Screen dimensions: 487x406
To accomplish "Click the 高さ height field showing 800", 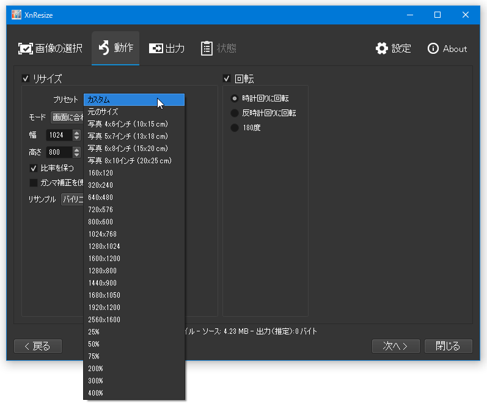I will 59,152.
